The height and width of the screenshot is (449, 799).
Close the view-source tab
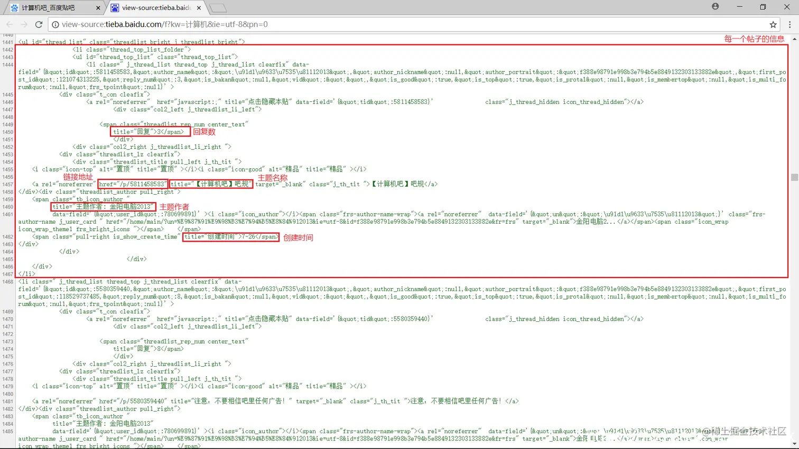199,8
